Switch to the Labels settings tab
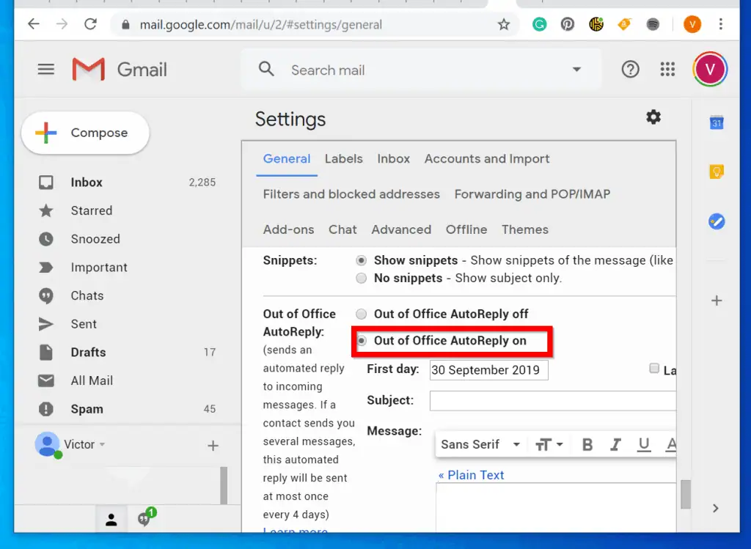751x549 pixels. point(343,159)
